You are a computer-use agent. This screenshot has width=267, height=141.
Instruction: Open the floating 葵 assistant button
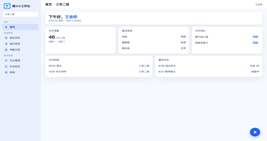[255, 132]
